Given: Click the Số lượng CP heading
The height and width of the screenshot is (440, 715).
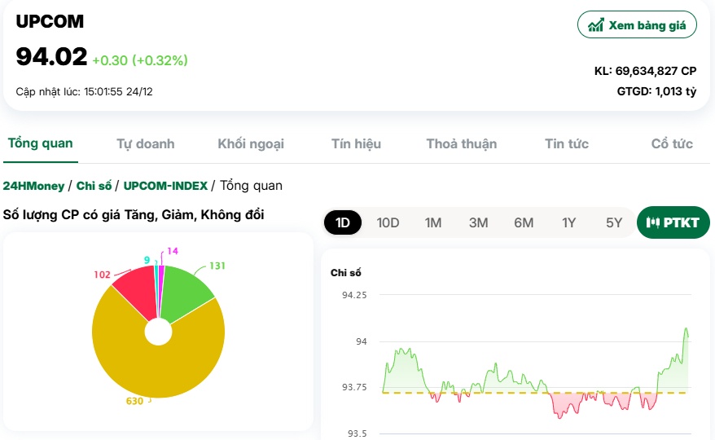Looking at the screenshot, I should [x=134, y=214].
